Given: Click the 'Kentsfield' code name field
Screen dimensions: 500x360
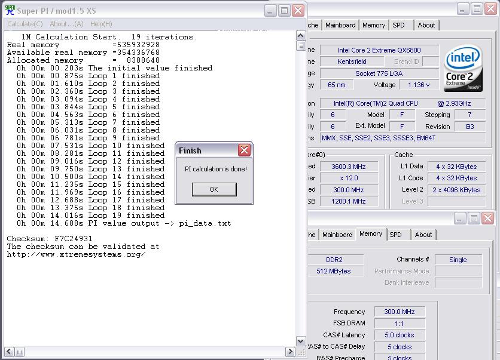Looking at the screenshot, I should (x=352, y=61).
